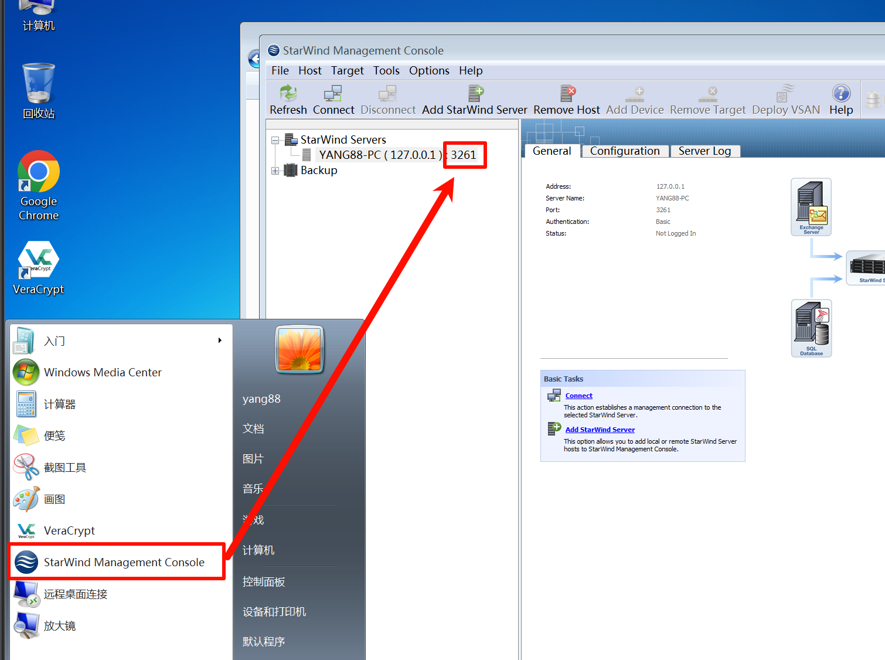Switch to the Configuration tab
The height and width of the screenshot is (660, 885).
[x=625, y=151]
